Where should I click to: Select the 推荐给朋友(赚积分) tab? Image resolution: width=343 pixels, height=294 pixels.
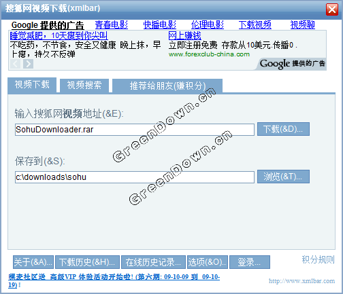pos(167,86)
